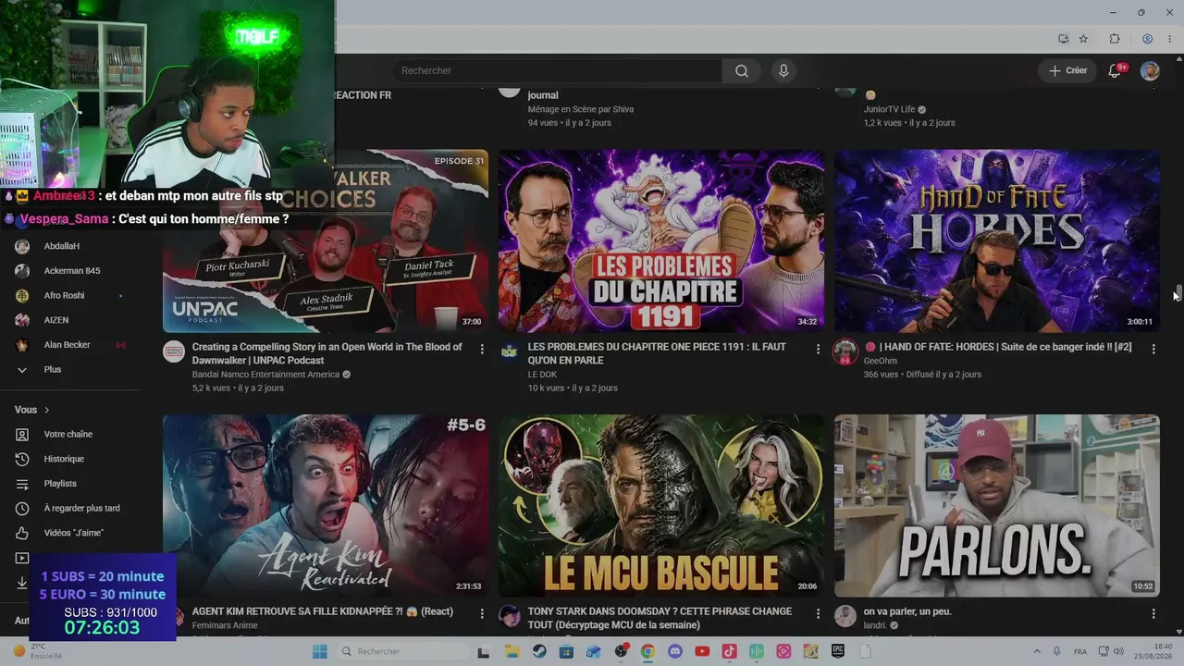Open 'Votre chaîne' in sidebar
Image resolution: width=1184 pixels, height=666 pixels.
[68, 434]
